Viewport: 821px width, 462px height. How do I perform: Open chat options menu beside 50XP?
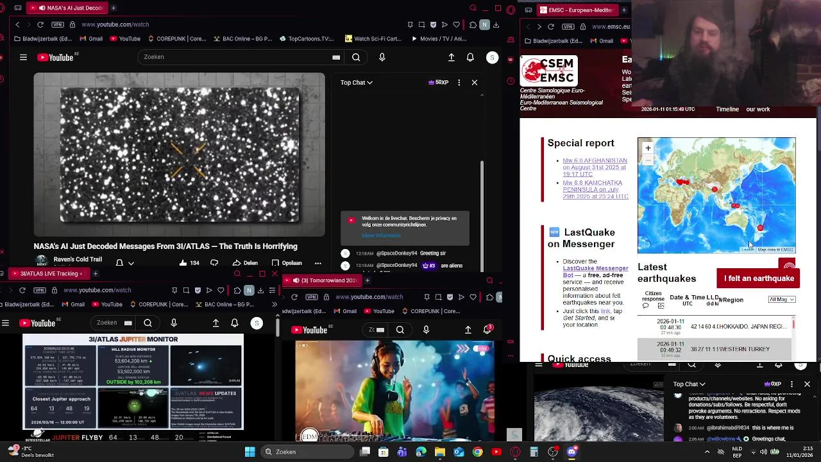point(459,82)
